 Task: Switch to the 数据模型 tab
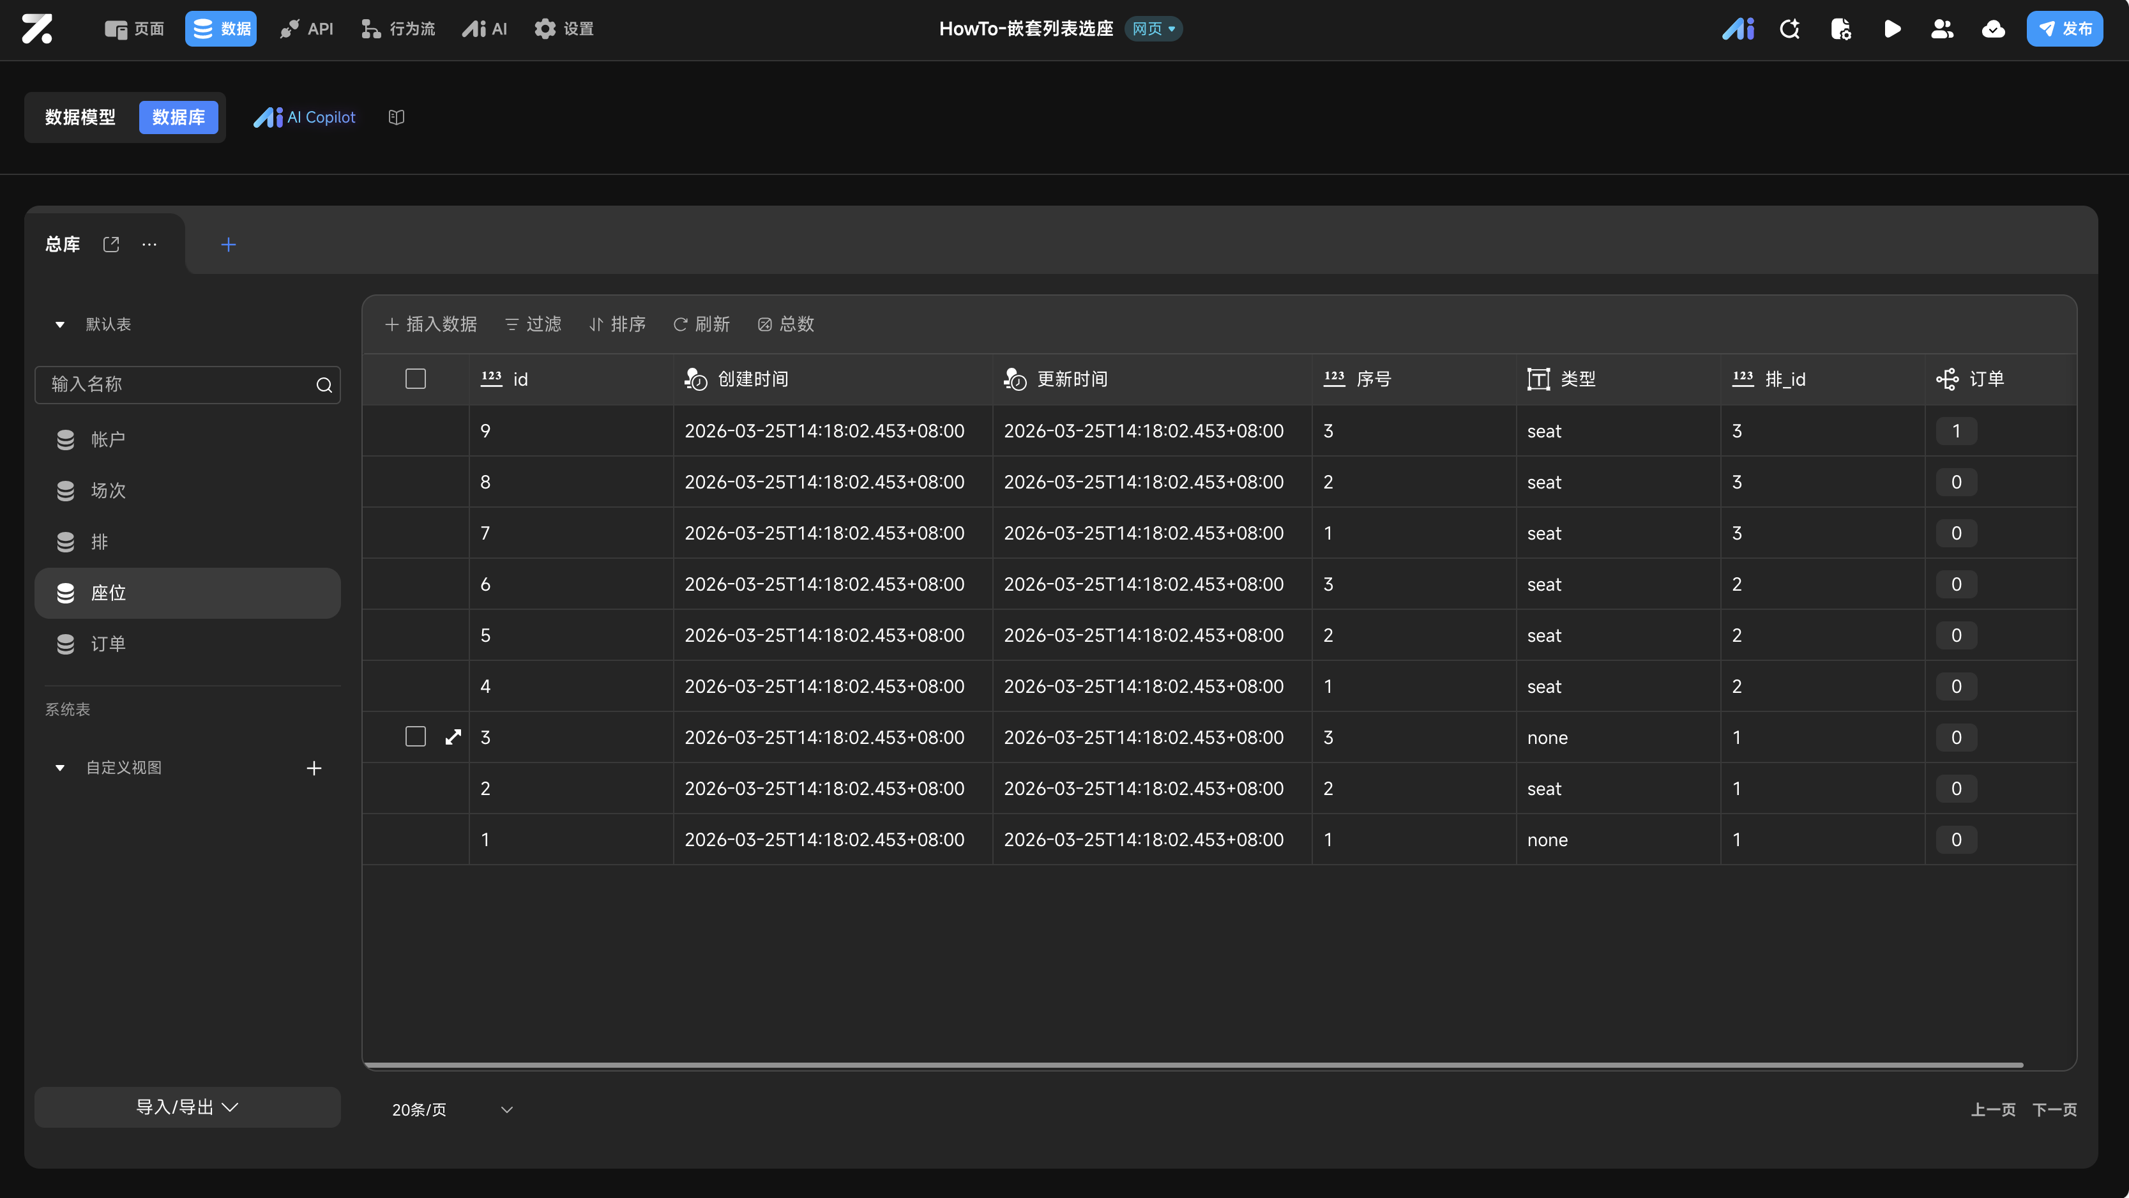pyautogui.click(x=80, y=118)
